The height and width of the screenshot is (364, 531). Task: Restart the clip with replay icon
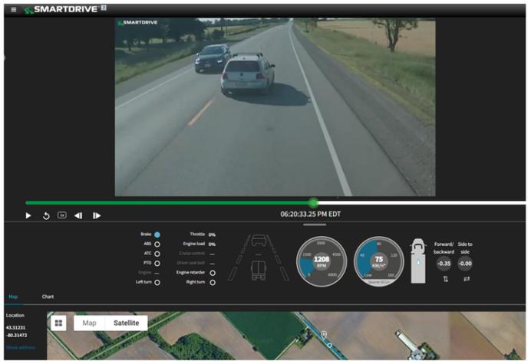click(x=46, y=216)
